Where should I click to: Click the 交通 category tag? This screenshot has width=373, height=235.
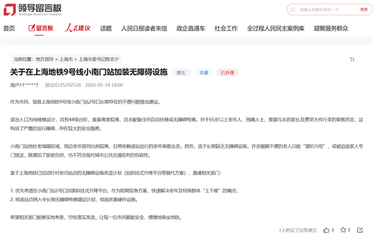coord(204,73)
